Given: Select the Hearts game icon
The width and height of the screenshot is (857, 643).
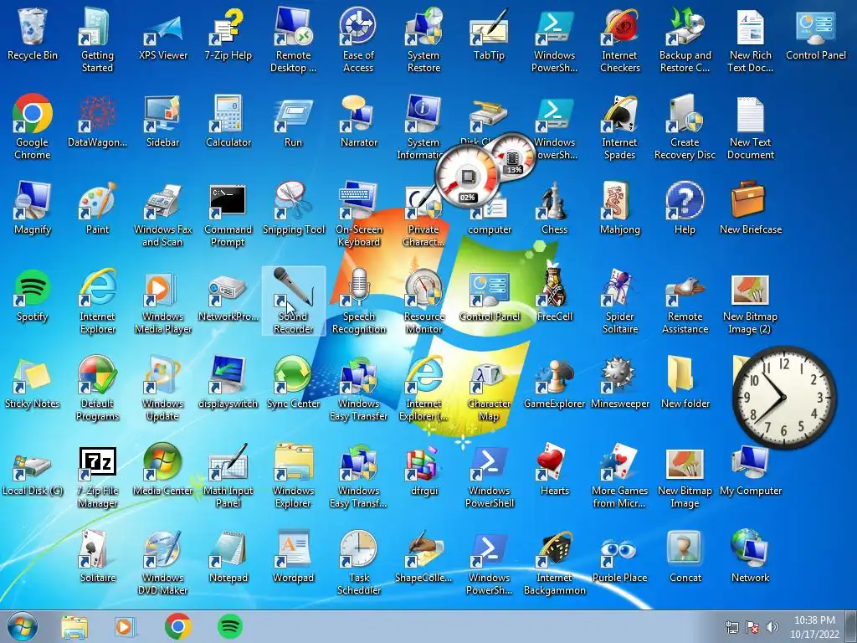Looking at the screenshot, I should click(554, 462).
